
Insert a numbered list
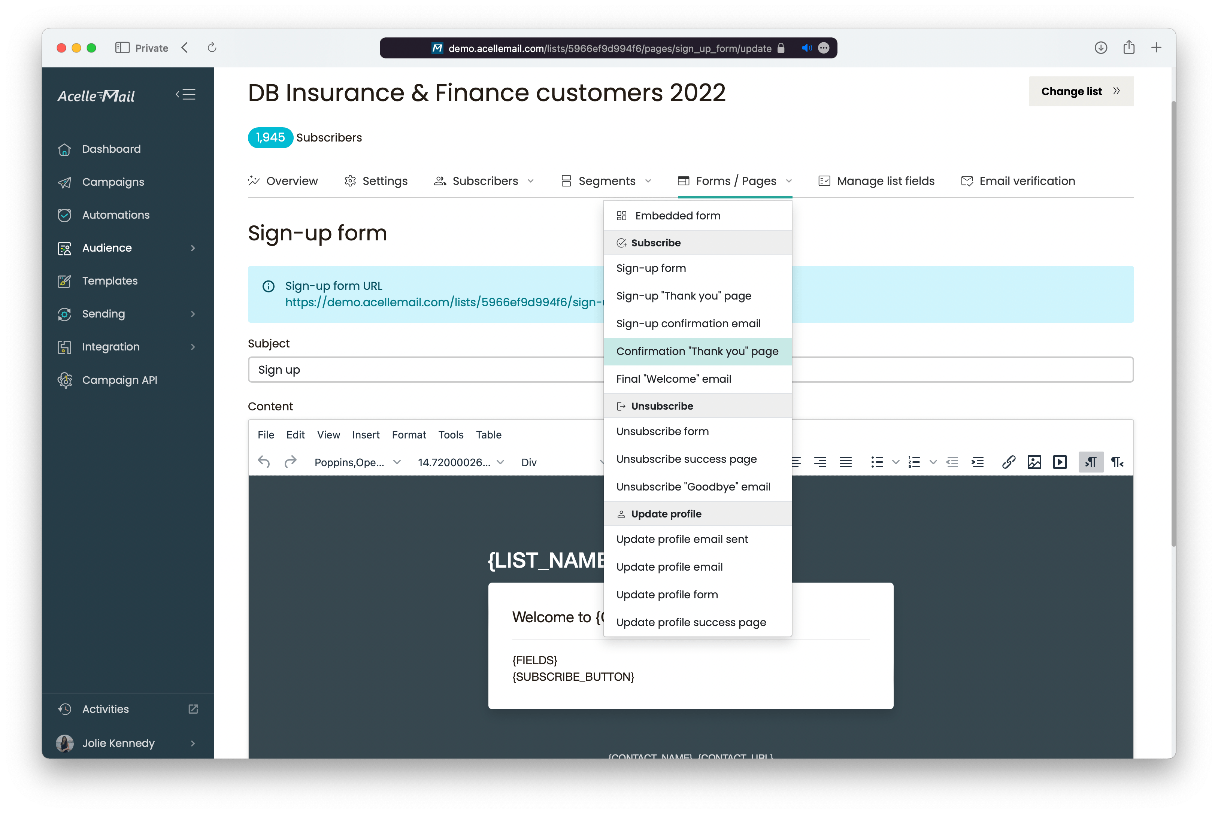coord(914,462)
